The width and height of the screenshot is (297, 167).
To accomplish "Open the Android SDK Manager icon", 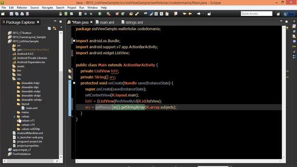I will pyautogui.click(x=60, y=14).
